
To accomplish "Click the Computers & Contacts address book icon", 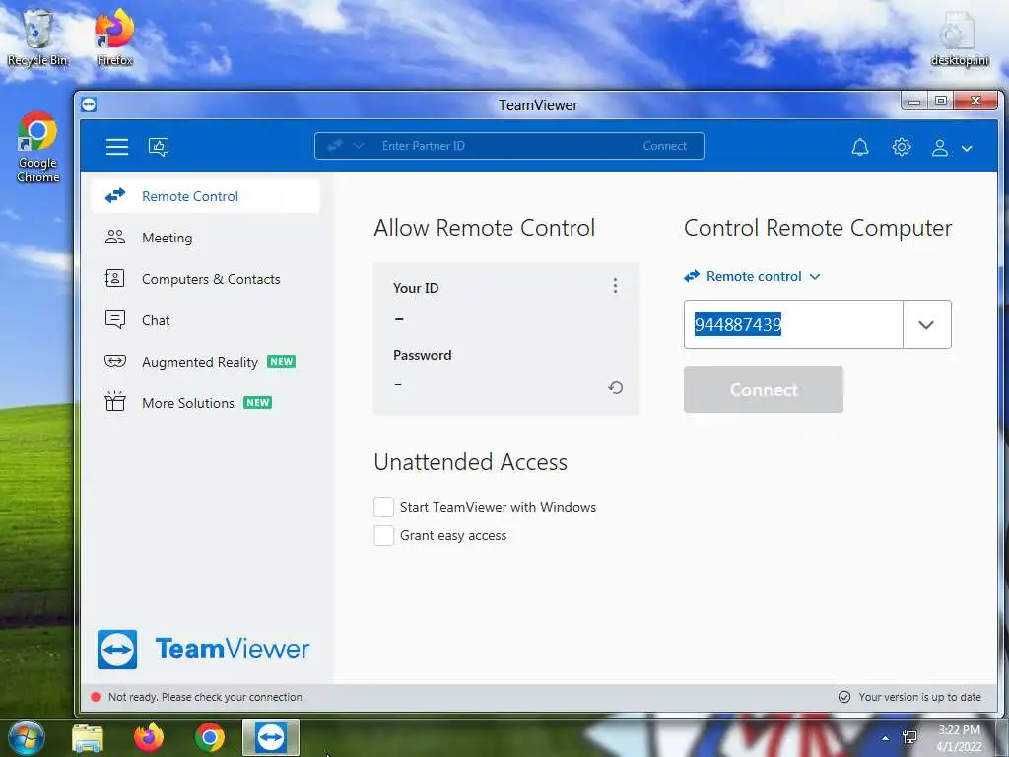I will (115, 278).
